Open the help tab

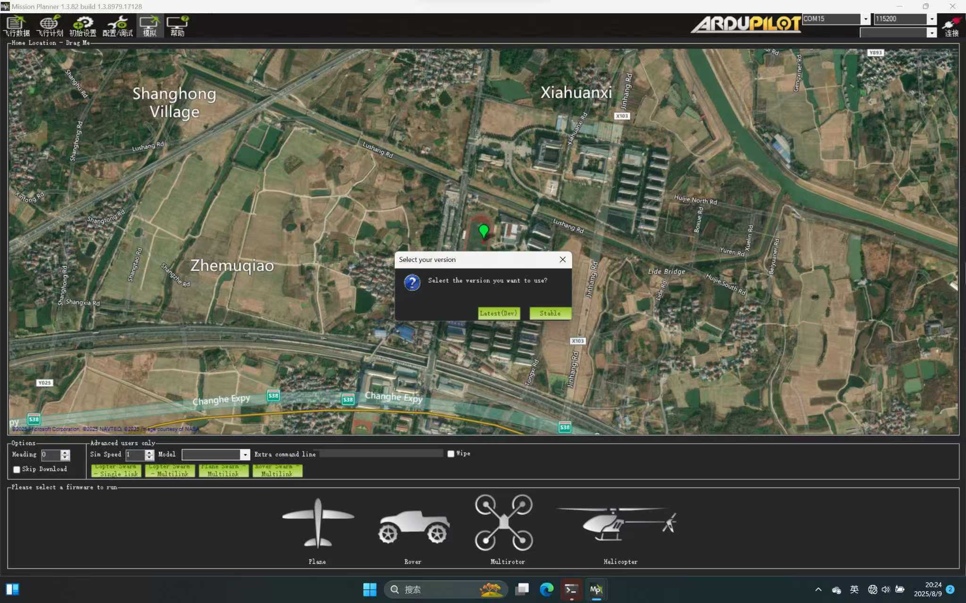[x=177, y=25]
